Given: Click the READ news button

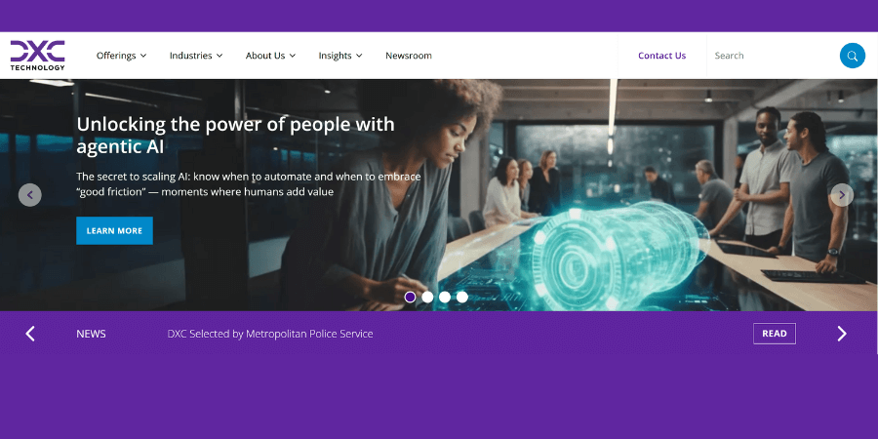Looking at the screenshot, I should (x=775, y=334).
